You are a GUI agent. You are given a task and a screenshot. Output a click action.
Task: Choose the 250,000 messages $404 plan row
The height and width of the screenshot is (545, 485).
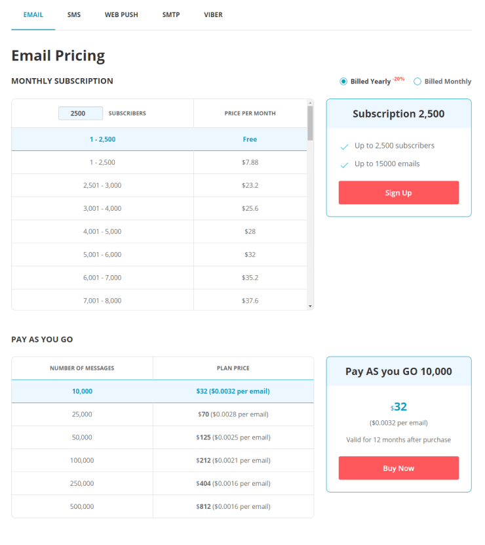(163, 483)
